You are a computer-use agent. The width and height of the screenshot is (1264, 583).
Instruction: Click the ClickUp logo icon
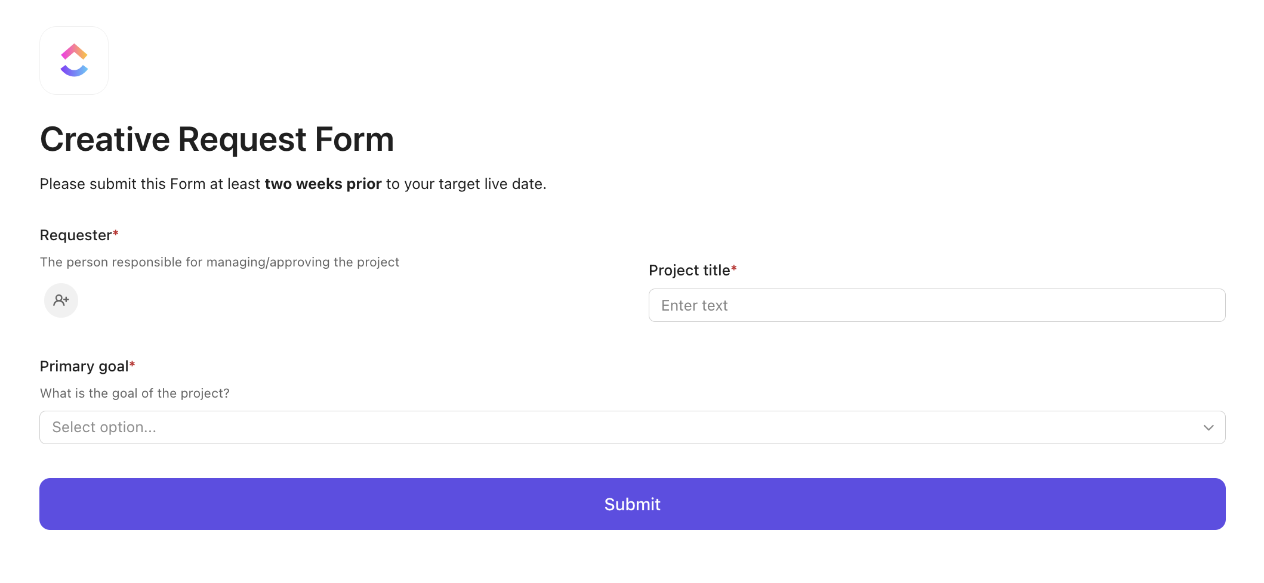[x=74, y=60]
